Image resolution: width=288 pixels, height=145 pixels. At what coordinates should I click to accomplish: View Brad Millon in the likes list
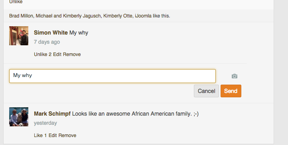21,16
